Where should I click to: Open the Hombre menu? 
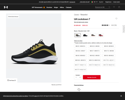pyautogui.click(x=49, y=7)
